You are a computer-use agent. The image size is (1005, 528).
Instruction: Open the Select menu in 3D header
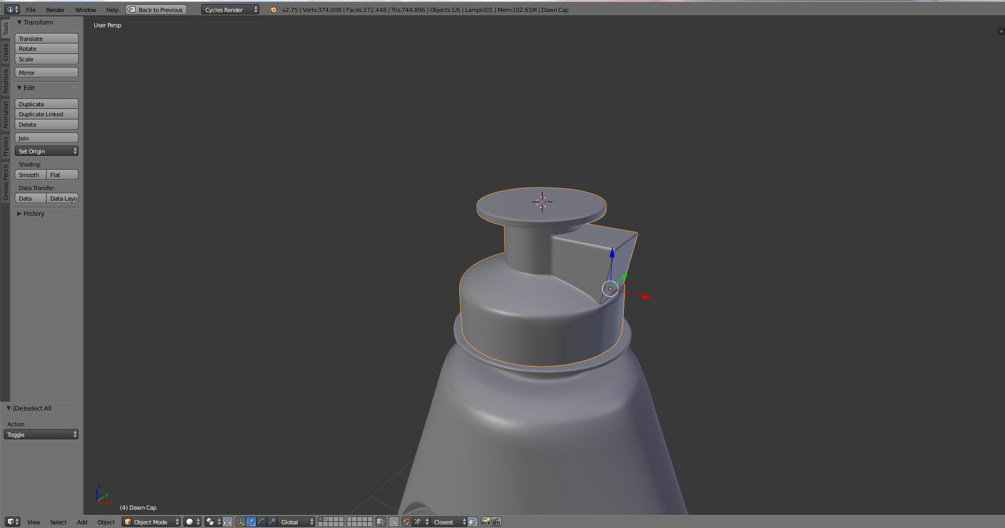point(58,522)
